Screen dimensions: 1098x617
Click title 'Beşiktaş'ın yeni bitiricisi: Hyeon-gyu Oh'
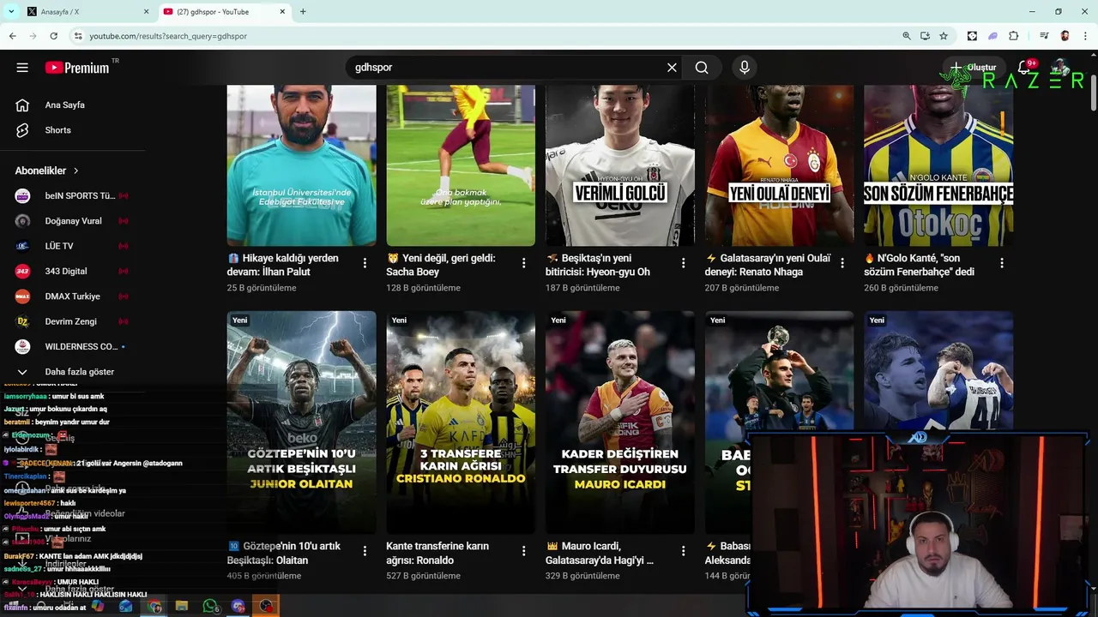click(x=598, y=265)
